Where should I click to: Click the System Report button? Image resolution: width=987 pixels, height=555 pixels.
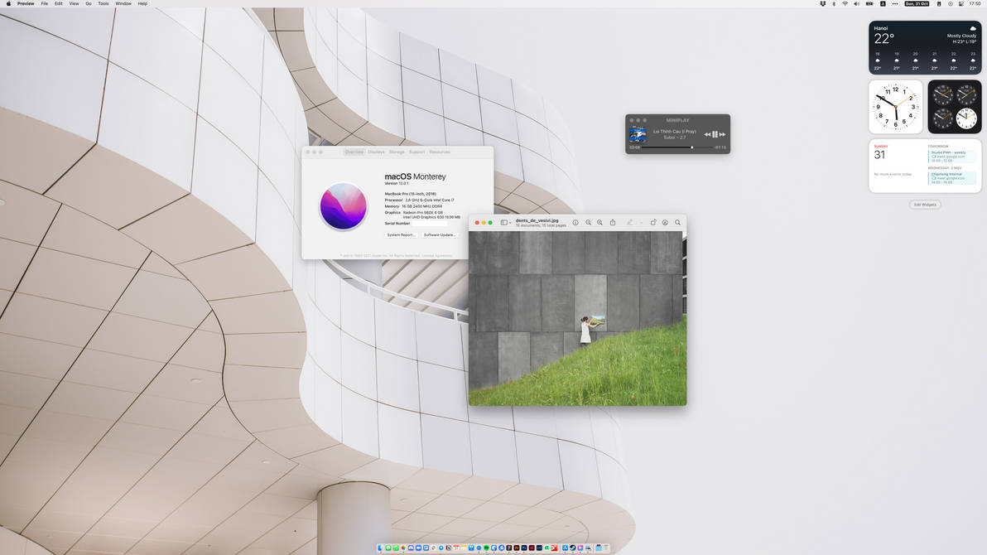401,235
